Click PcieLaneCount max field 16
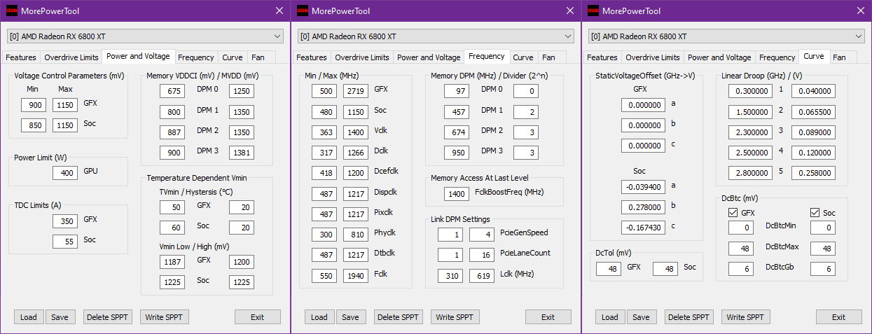This screenshot has width=872, height=334. click(482, 255)
